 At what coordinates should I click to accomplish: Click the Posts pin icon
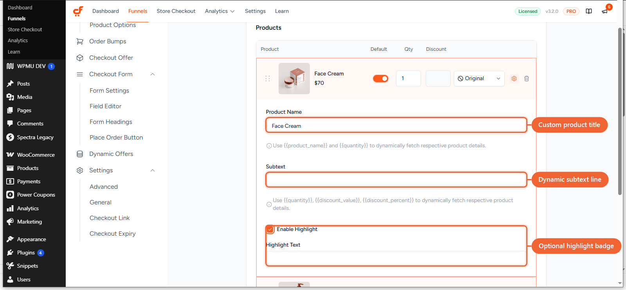pos(10,84)
